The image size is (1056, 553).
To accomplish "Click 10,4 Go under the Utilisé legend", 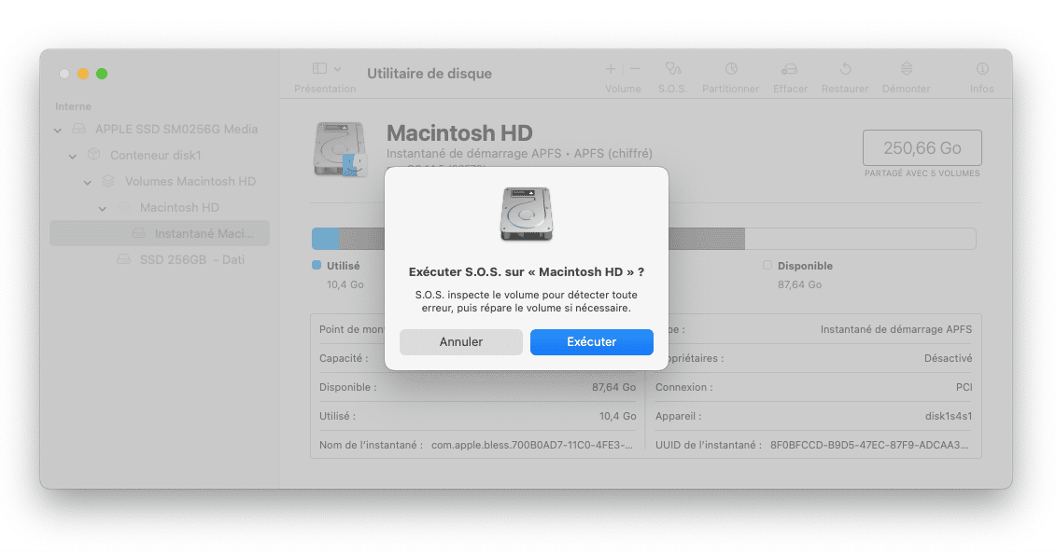I will [x=345, y=284].
